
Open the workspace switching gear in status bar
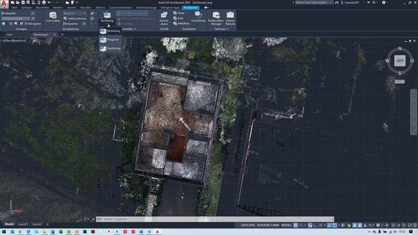coord(378,225)
